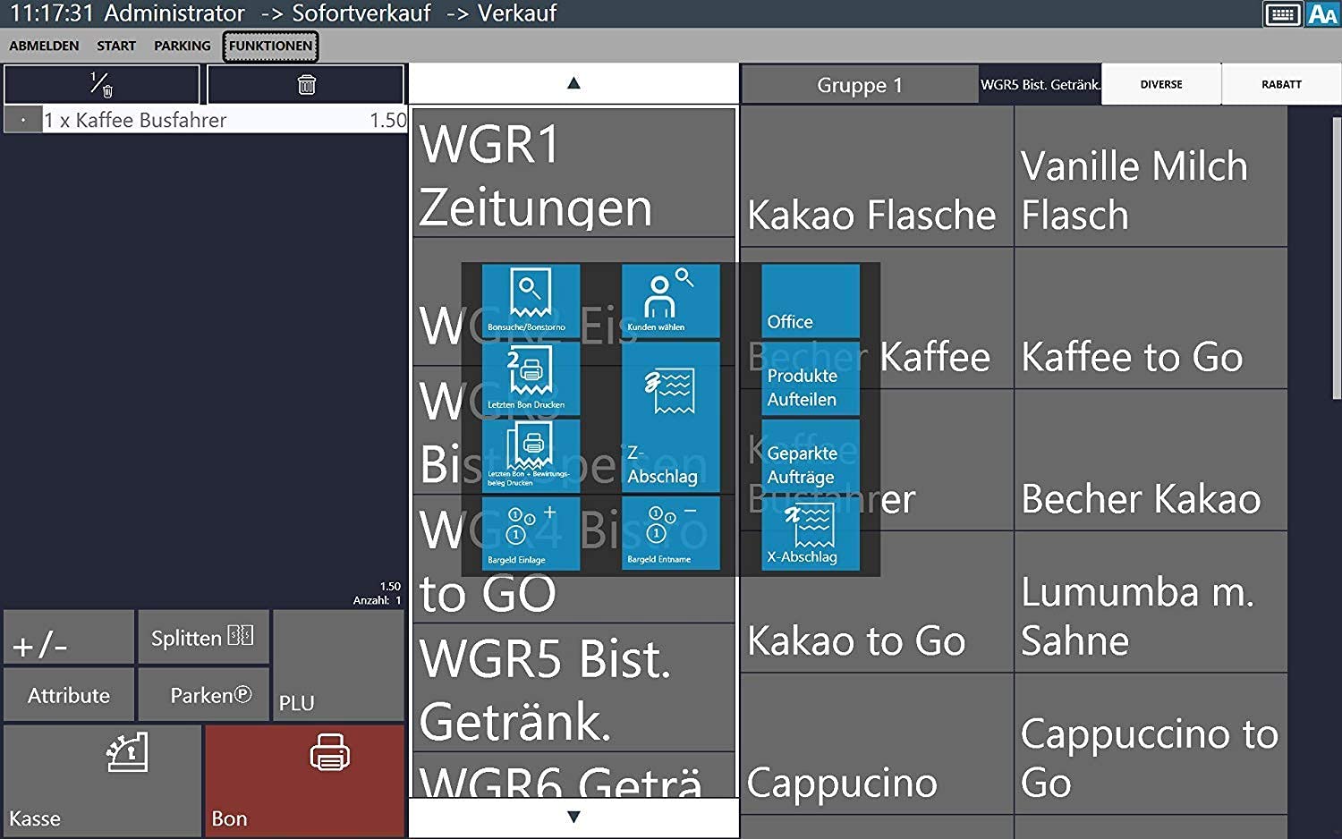Select the DIVERSE tab
The height and width of the screenshot is (839, 1342).
click(x=1161, y=85)
